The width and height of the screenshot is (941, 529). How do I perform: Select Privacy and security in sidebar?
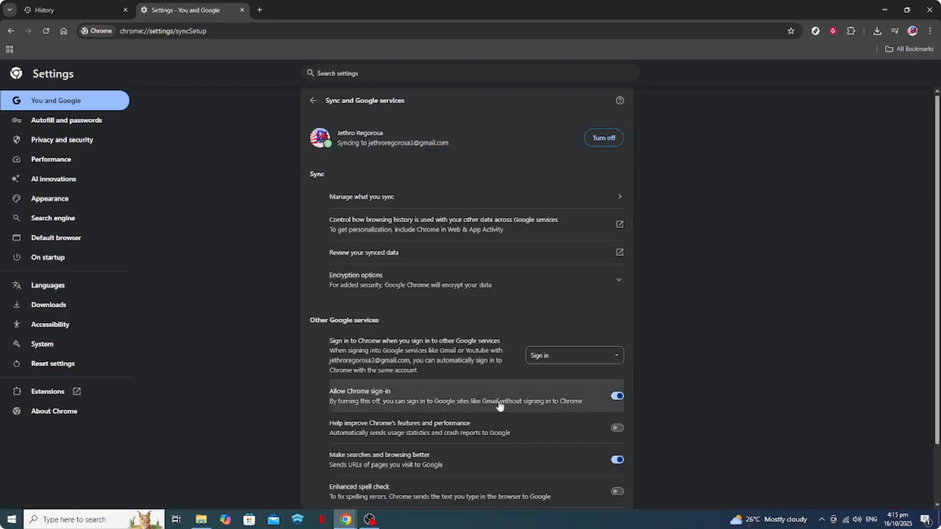point(62,140)
